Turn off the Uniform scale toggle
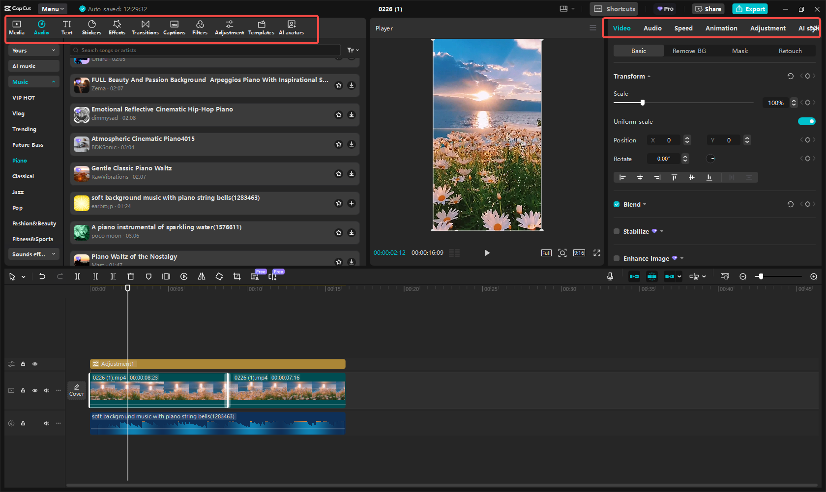This screenshot has width=826, height=492. coord(806,121)
